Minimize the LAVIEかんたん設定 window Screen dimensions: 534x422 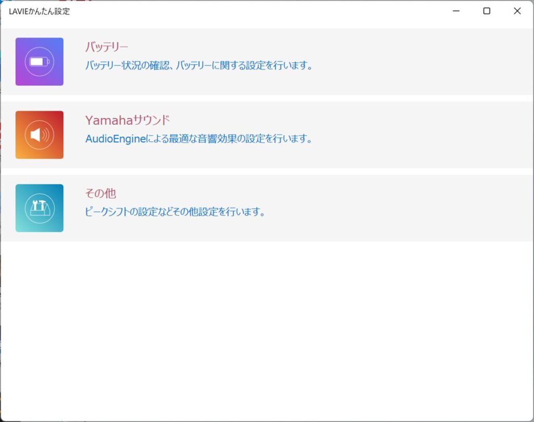(x=456, y=11)
